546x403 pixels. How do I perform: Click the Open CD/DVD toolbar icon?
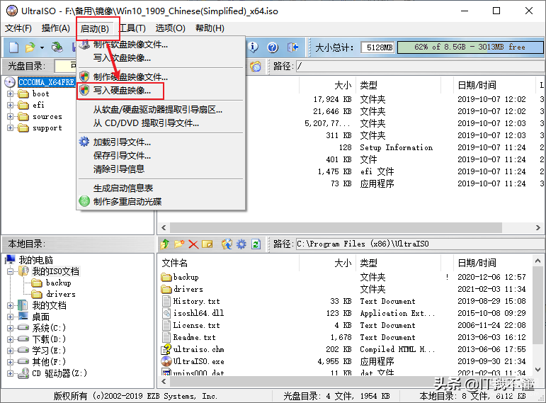pos(57,47)
